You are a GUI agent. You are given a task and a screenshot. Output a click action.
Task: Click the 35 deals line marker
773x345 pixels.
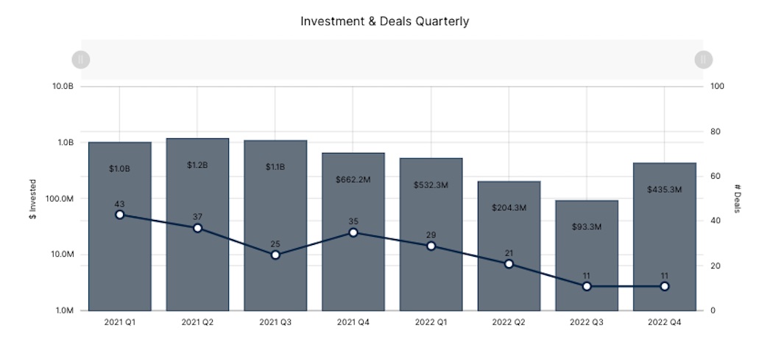click(353, 232)
